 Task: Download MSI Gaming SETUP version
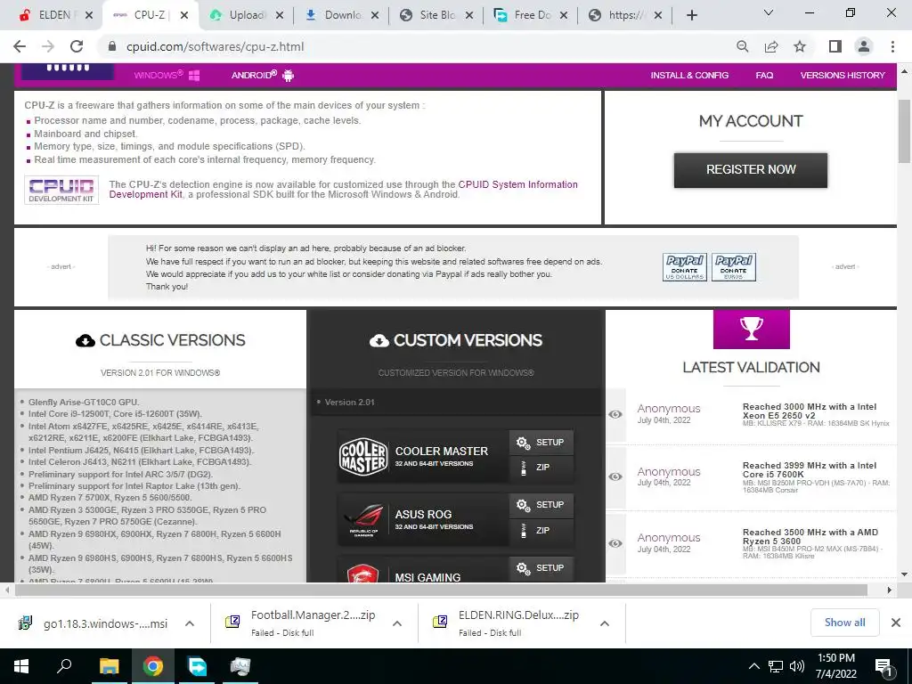click(x=541, y=568)
